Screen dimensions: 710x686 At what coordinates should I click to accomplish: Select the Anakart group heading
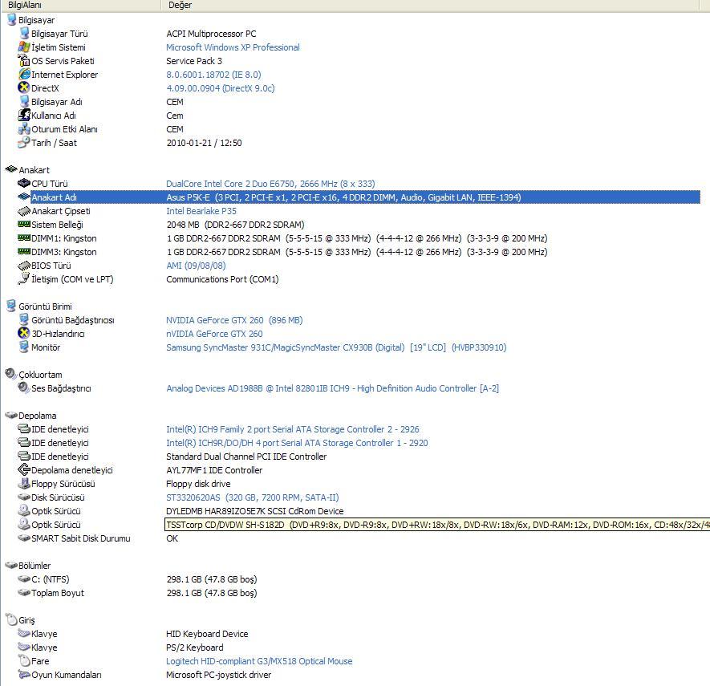[34, 170]
